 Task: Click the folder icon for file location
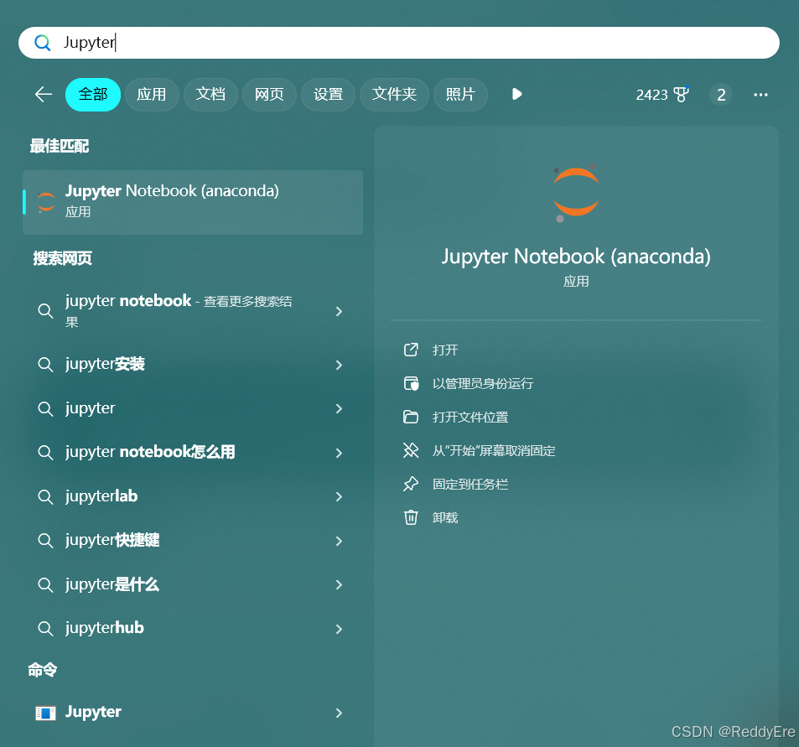coord(411,417)
